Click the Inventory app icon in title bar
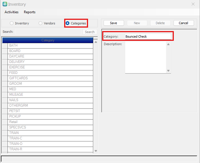200x163 pixels. [4, 4]
